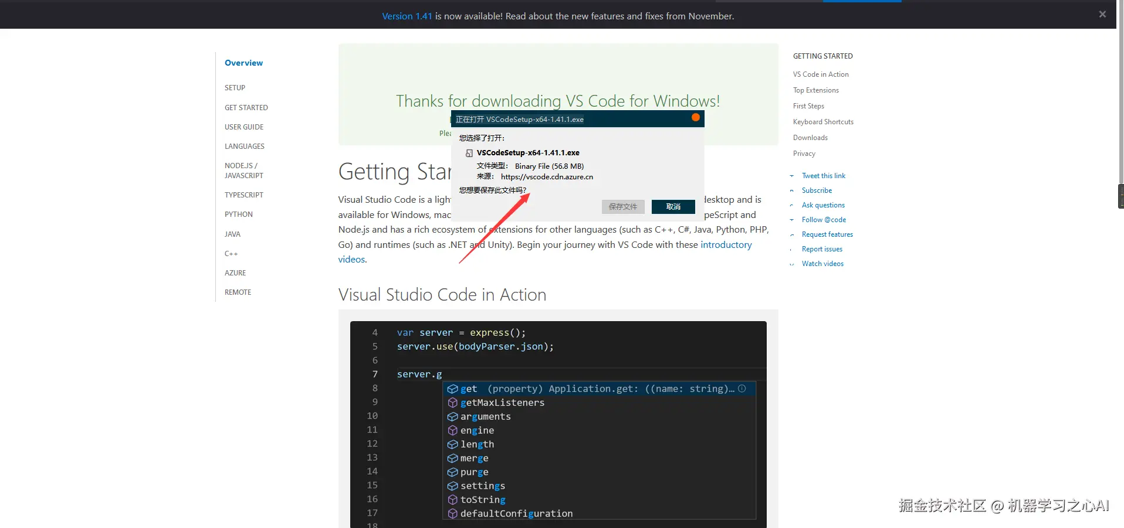Viewport: 1124px width, 528px height.
Task: Open the Overview section in the sidebar
Action: 243,63
